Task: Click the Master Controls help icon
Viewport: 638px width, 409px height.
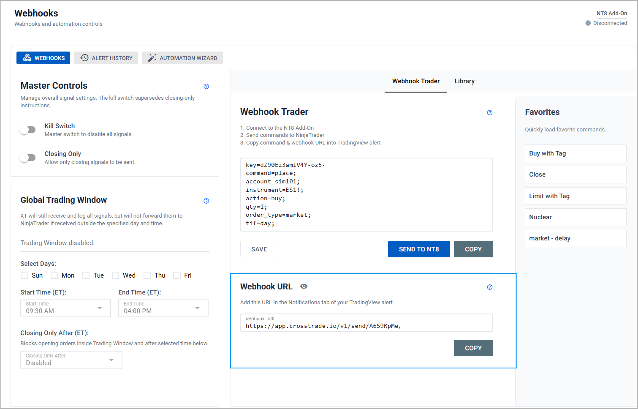Action: 206,87
